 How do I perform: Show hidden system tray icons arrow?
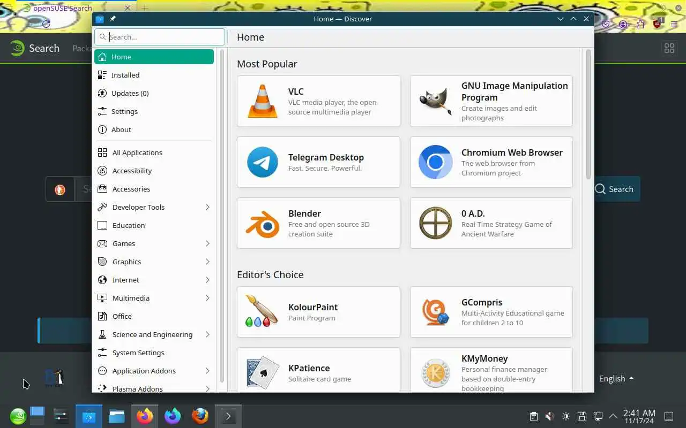[613, 416]
